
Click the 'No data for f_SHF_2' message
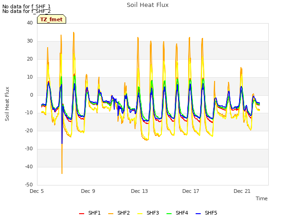pyautogui.click(x=26, y=11)
